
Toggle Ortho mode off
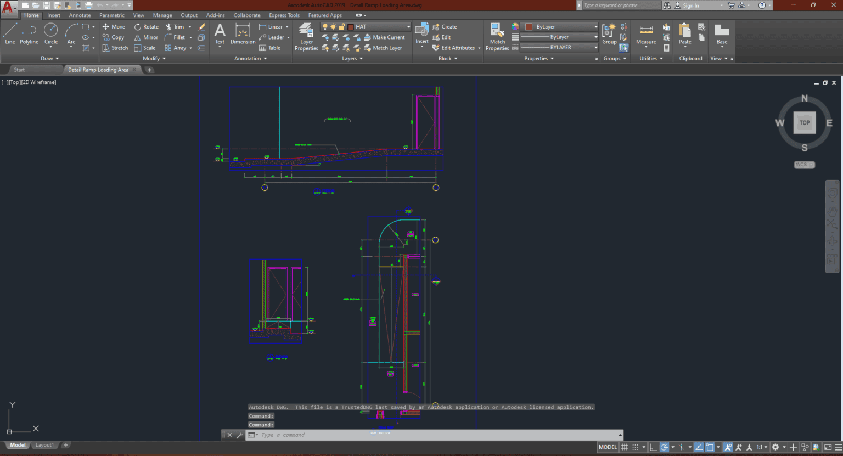coord(653,447)
